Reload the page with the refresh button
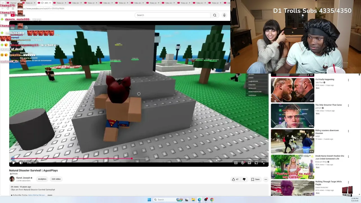 pyautogui.click(x=8, y=8)
